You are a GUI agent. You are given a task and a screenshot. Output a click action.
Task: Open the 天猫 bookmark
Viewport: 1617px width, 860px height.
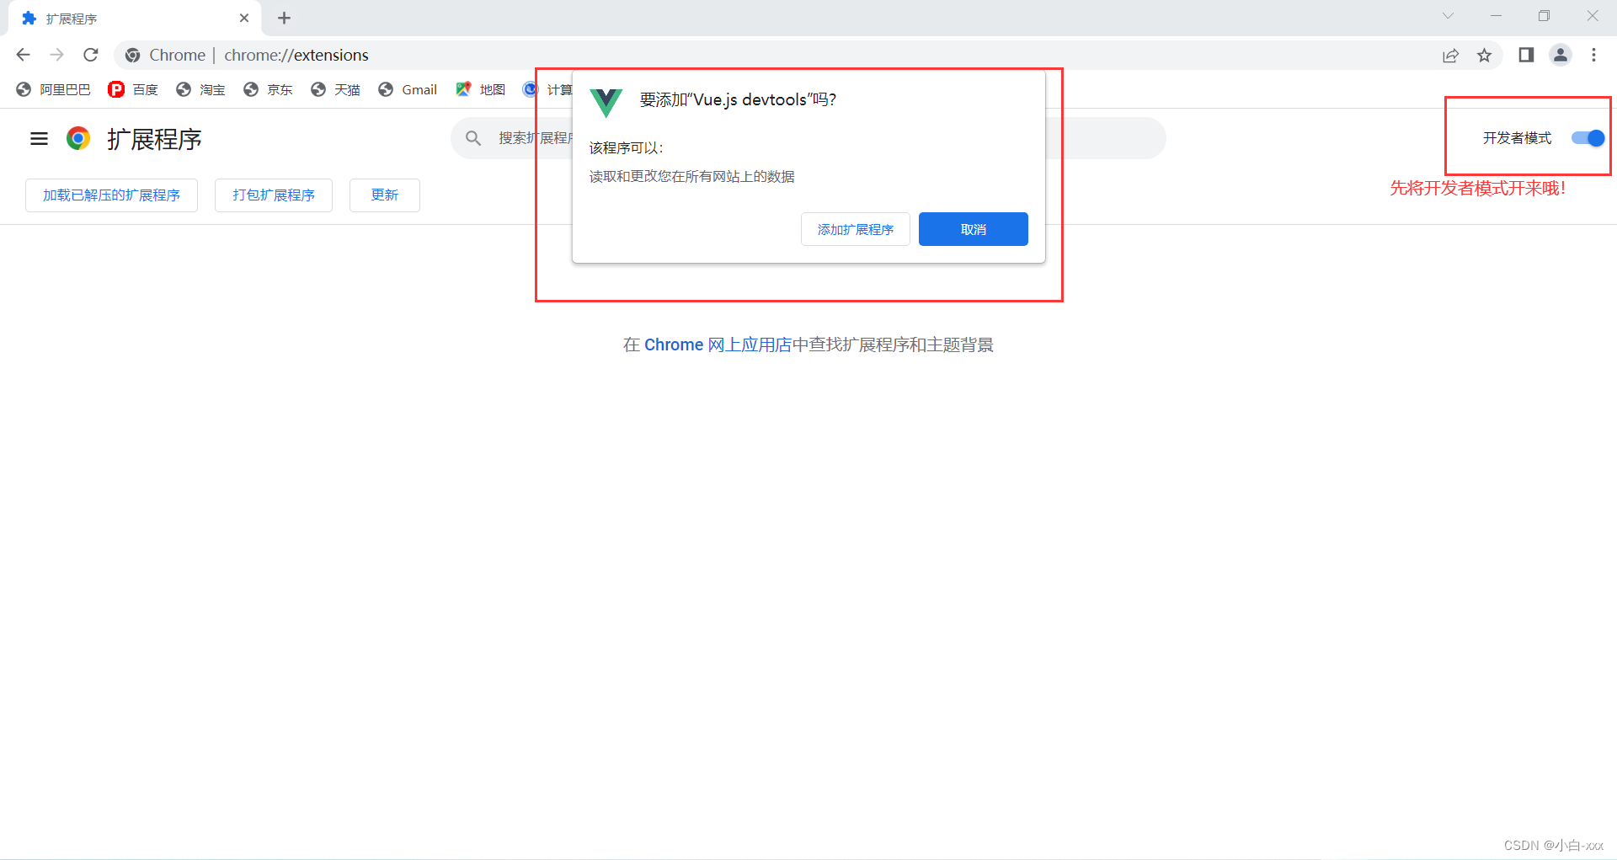click(x=335, y=89)
